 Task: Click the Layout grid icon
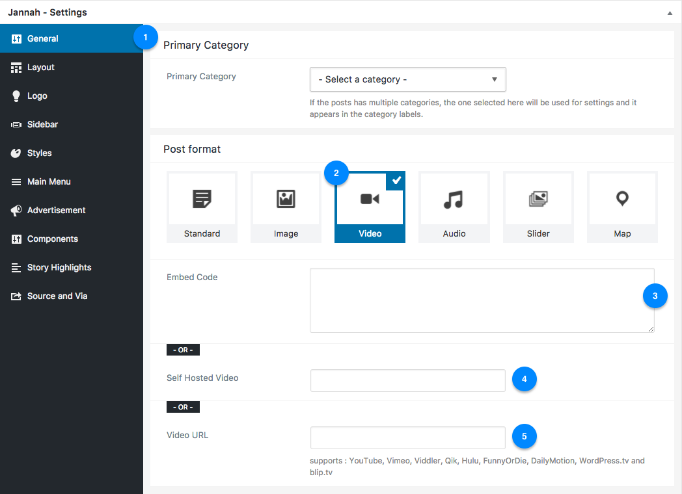pos(16,68)
